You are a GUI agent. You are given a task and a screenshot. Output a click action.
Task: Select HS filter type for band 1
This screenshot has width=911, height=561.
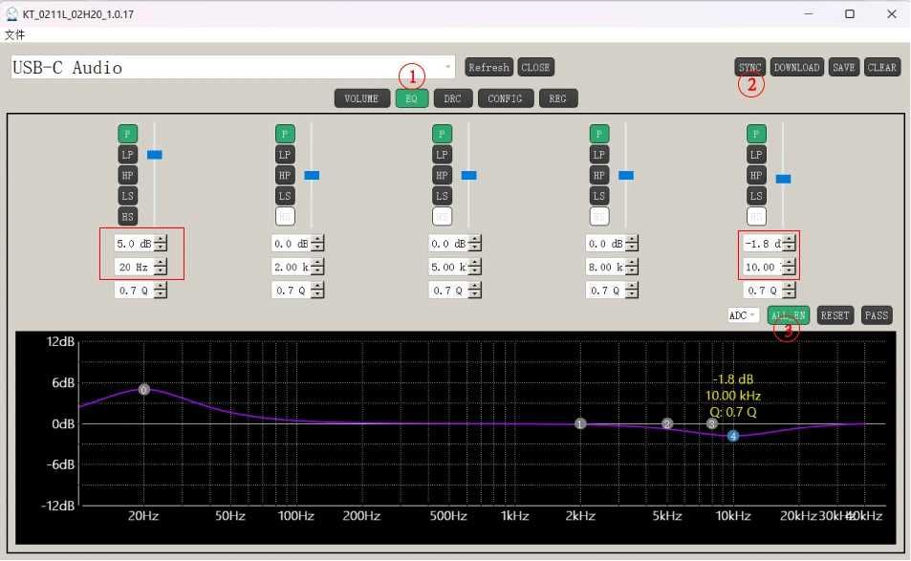point(128,217)
